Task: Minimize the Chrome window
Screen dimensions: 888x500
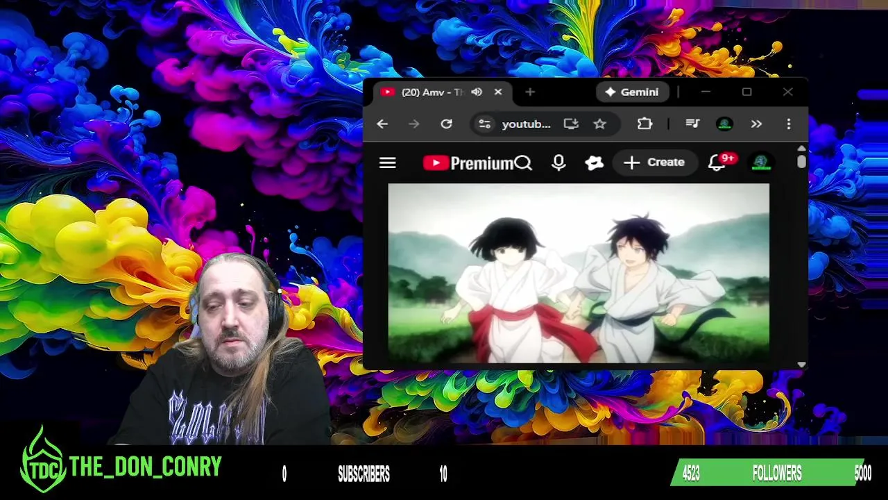Action: [x=706, y=92]
